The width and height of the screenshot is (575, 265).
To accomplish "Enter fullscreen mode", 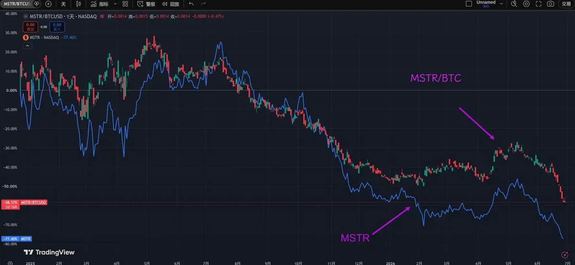I will pyautogui.click(x=539, y=4).
